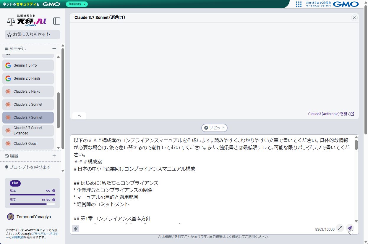Click the star icon in favorites button
The height and width of the screenshot is (244, 368).
point(9,35)
